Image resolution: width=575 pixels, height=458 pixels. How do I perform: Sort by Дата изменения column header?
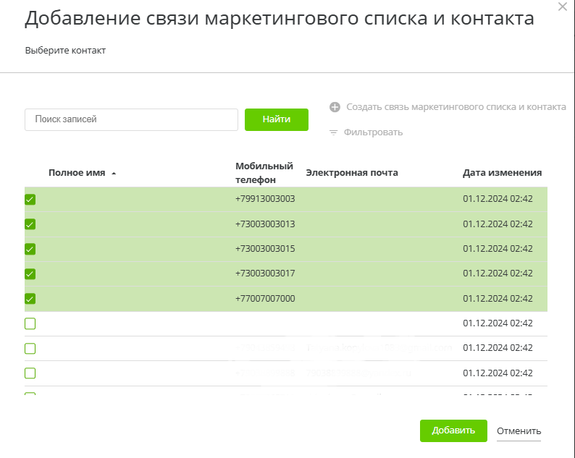502,173
